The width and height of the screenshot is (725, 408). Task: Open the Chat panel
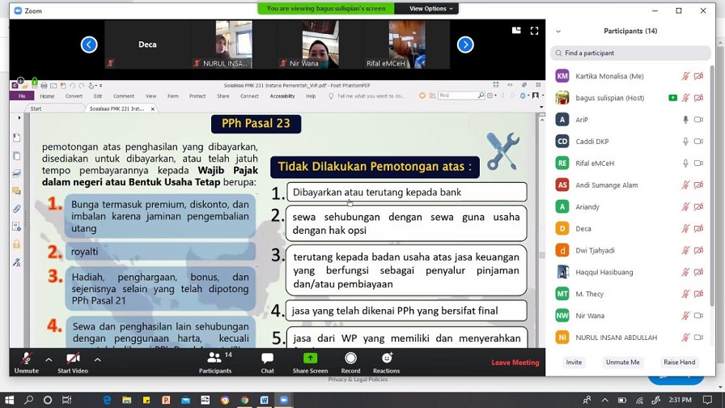tap(267, 361)
